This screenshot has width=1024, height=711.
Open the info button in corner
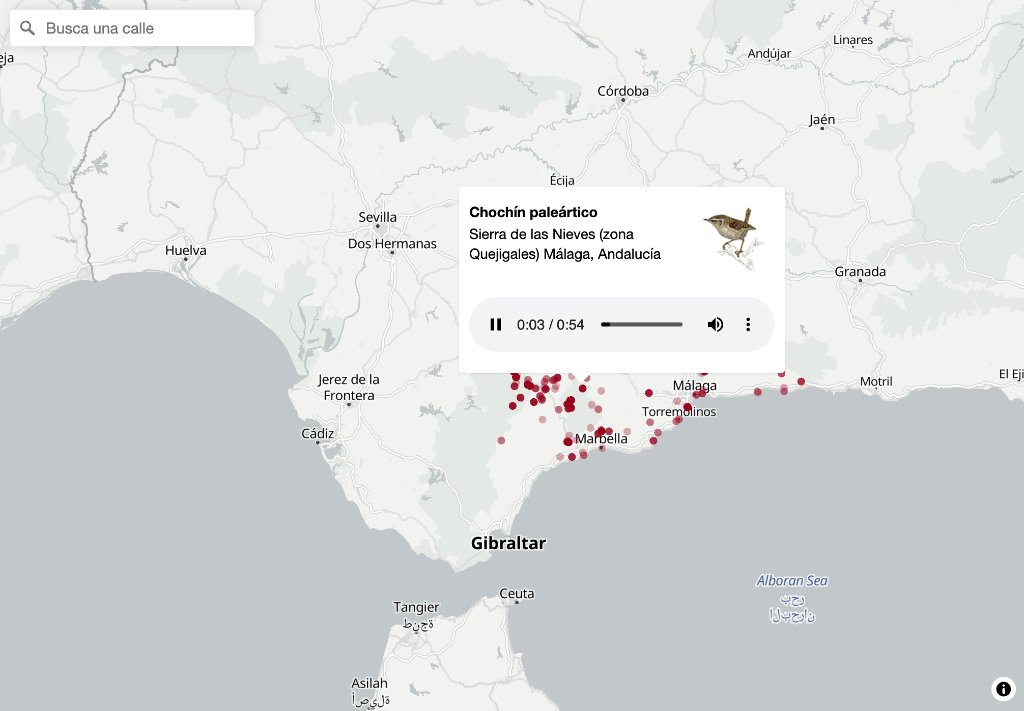point(1003,689)
